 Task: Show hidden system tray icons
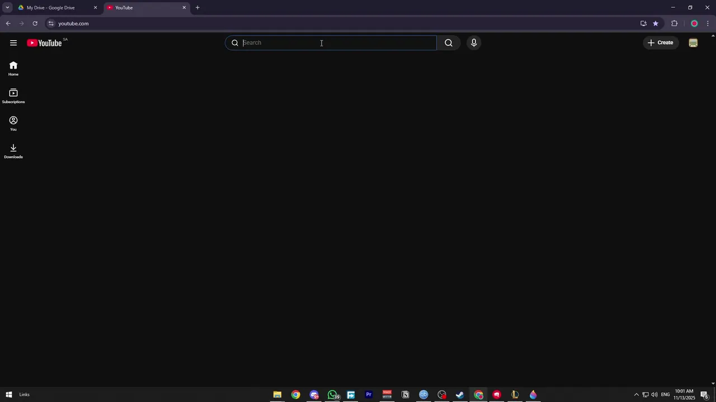point(636,395)
